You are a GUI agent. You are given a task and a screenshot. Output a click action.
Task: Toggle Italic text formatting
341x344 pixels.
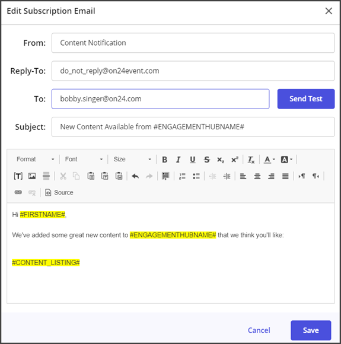179,160
